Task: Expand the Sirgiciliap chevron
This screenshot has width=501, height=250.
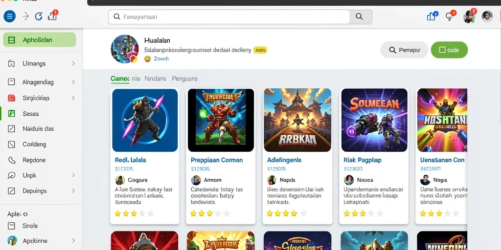Action: 73,98
